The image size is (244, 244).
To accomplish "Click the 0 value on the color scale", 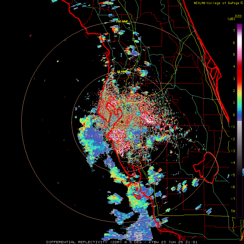I will pos(234,115).
